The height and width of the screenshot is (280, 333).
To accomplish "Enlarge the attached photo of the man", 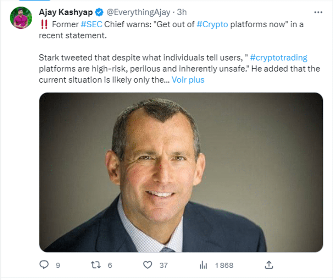I will click(x=181, y=172).
